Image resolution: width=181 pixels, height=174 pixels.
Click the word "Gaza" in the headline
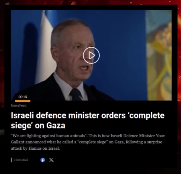click(56, 125)
